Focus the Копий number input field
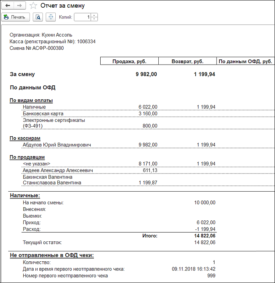Image resolution: width=275 pixels, height=283 pixels. pos(82,17)
